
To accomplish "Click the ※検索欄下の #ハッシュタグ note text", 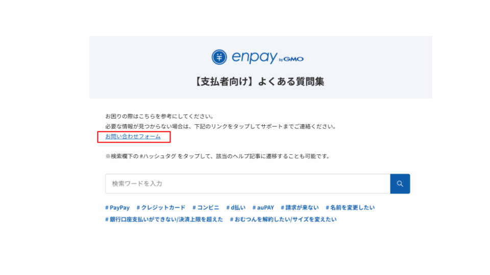I will pos(217,156).
